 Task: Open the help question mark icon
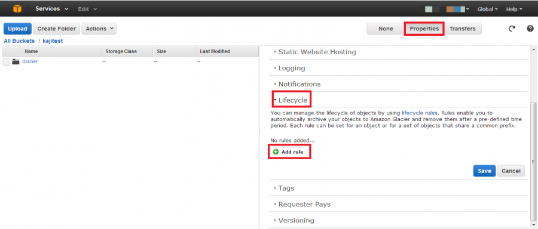[530, 29]
